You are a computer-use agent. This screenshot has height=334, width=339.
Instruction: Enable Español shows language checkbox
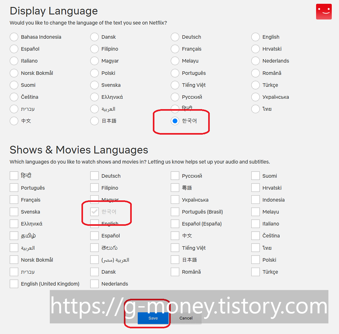[95, 235]
